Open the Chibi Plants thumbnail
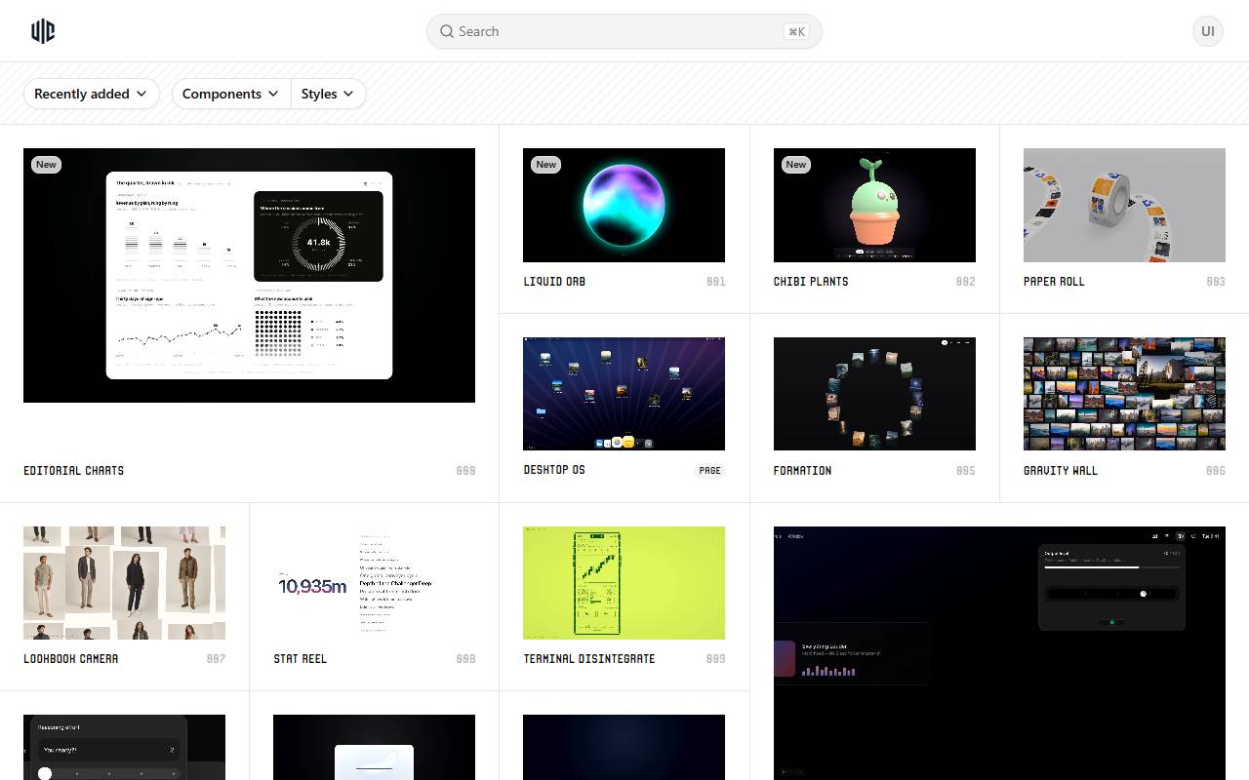 click(874, 205)
